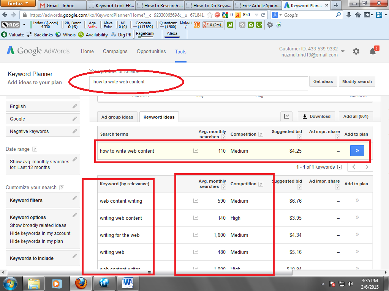Show trend chart for how to write web content

pos(196,151)
